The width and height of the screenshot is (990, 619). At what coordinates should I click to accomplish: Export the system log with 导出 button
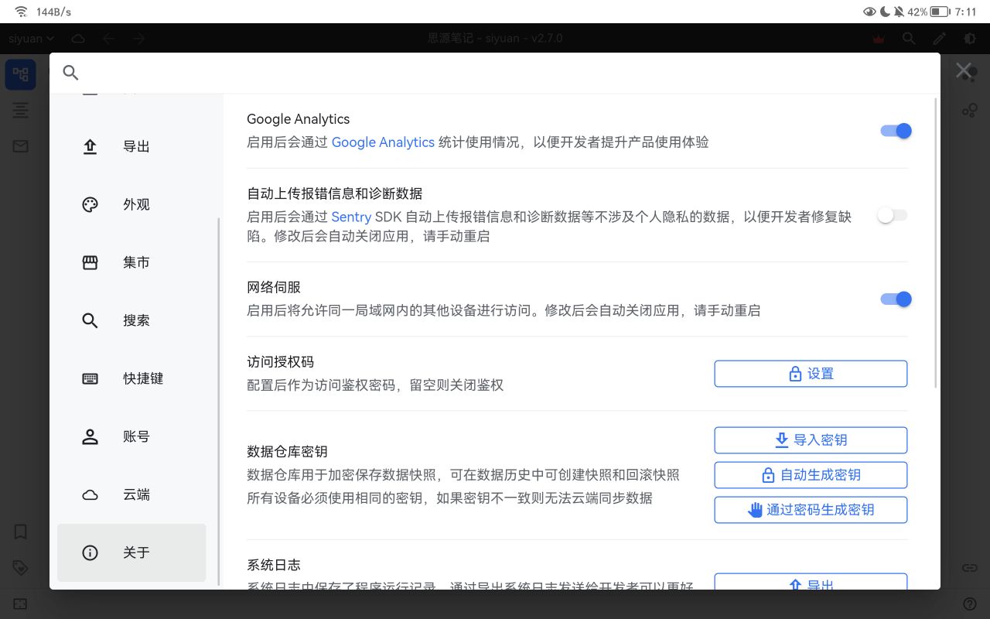point(811,582)
